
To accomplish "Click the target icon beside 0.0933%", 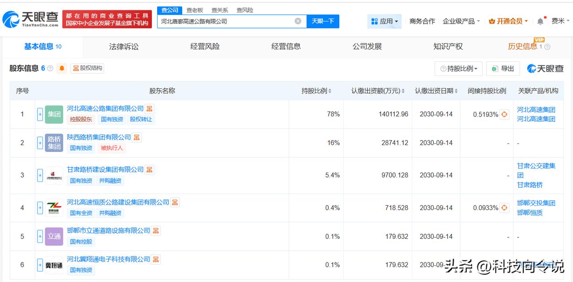I will [505, 208].
